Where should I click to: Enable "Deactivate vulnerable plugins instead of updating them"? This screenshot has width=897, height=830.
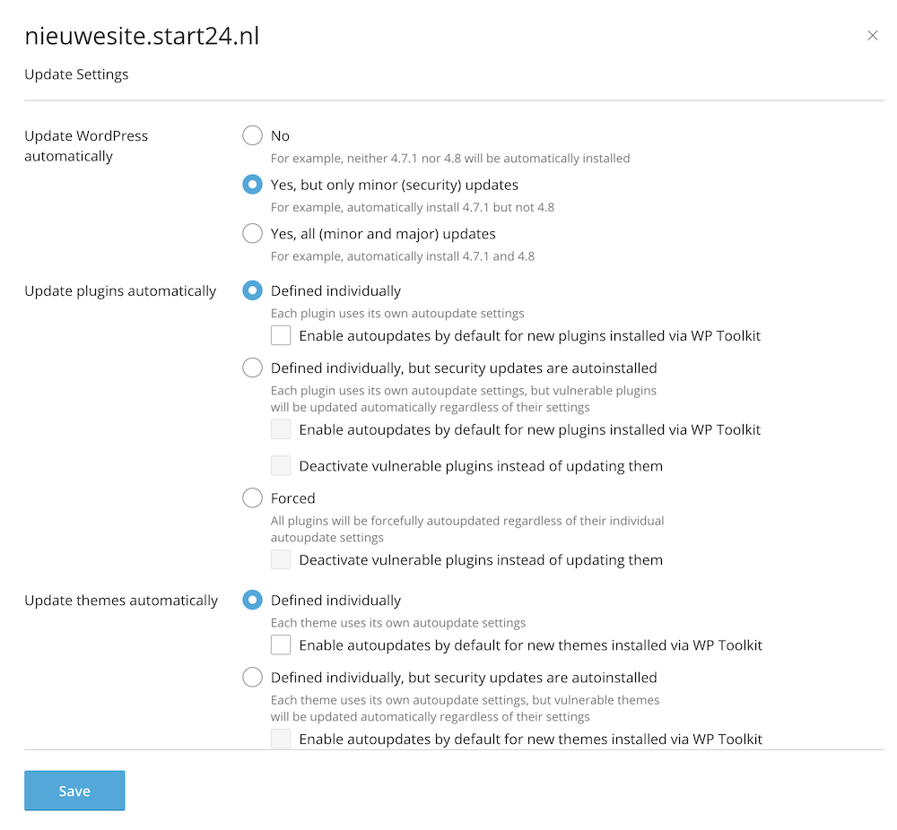click(282, 465)
